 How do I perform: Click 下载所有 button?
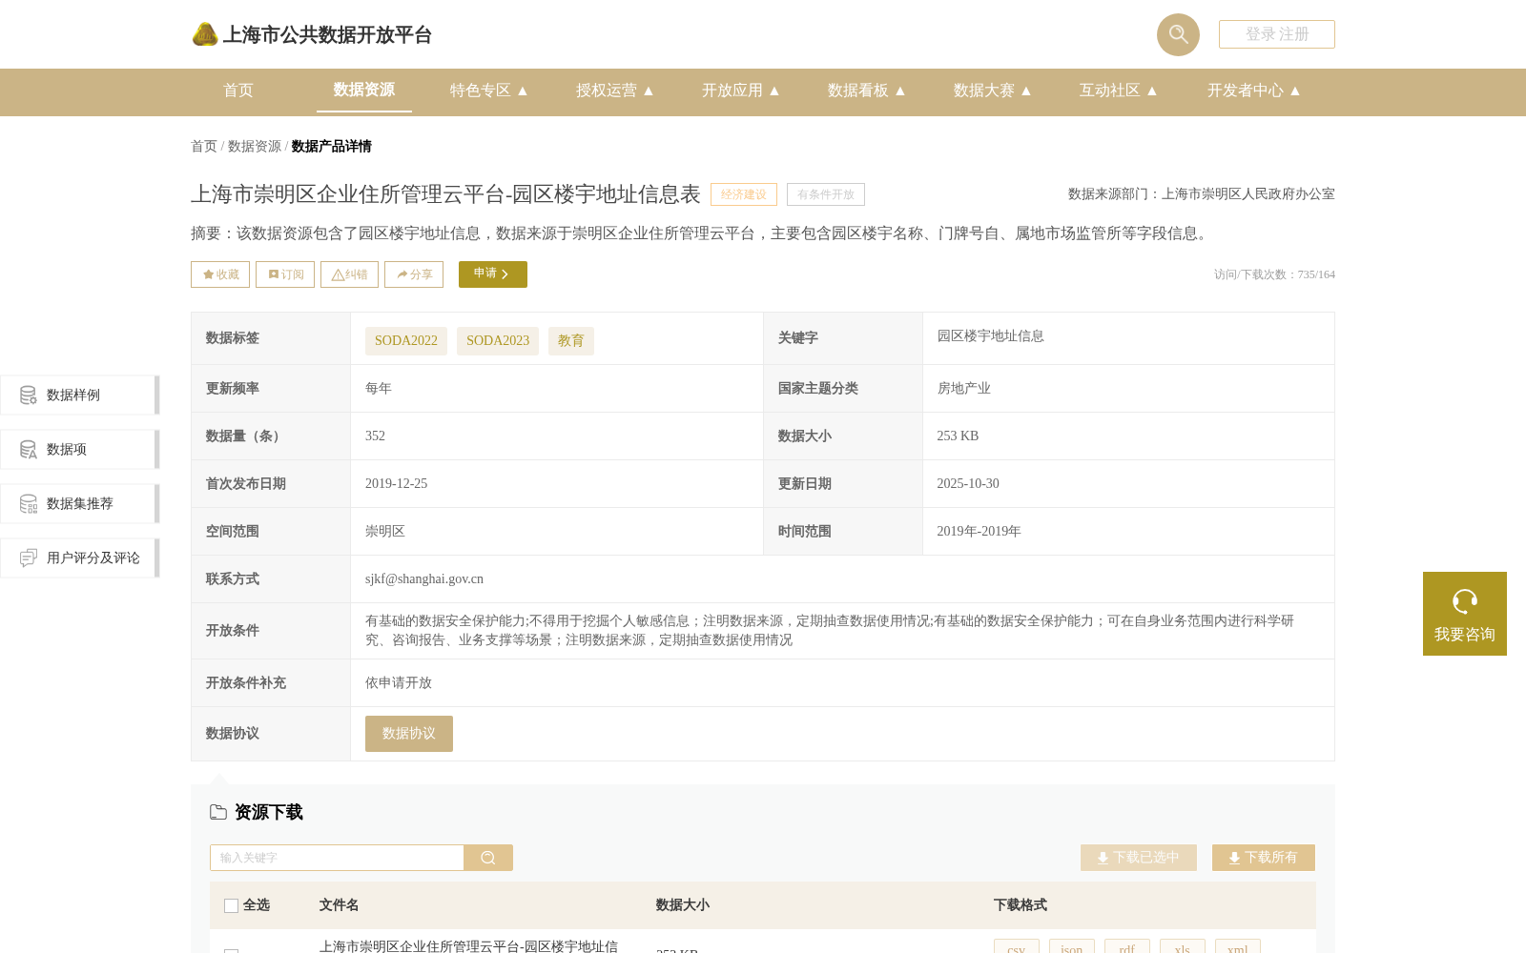[1264, 858]
